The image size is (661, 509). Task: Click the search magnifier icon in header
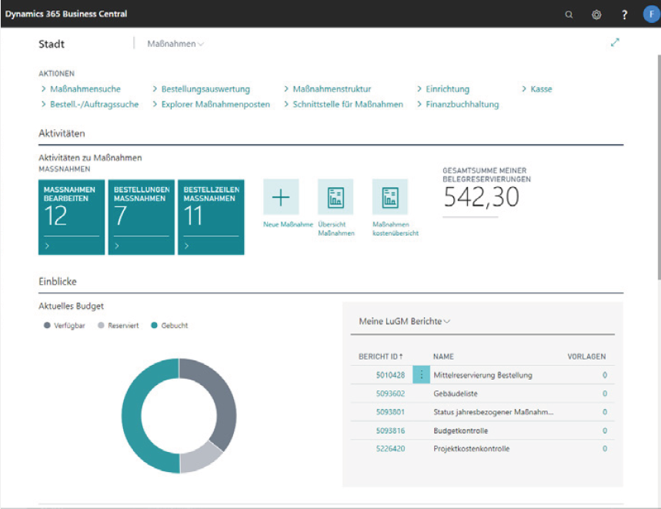point(569,14)
